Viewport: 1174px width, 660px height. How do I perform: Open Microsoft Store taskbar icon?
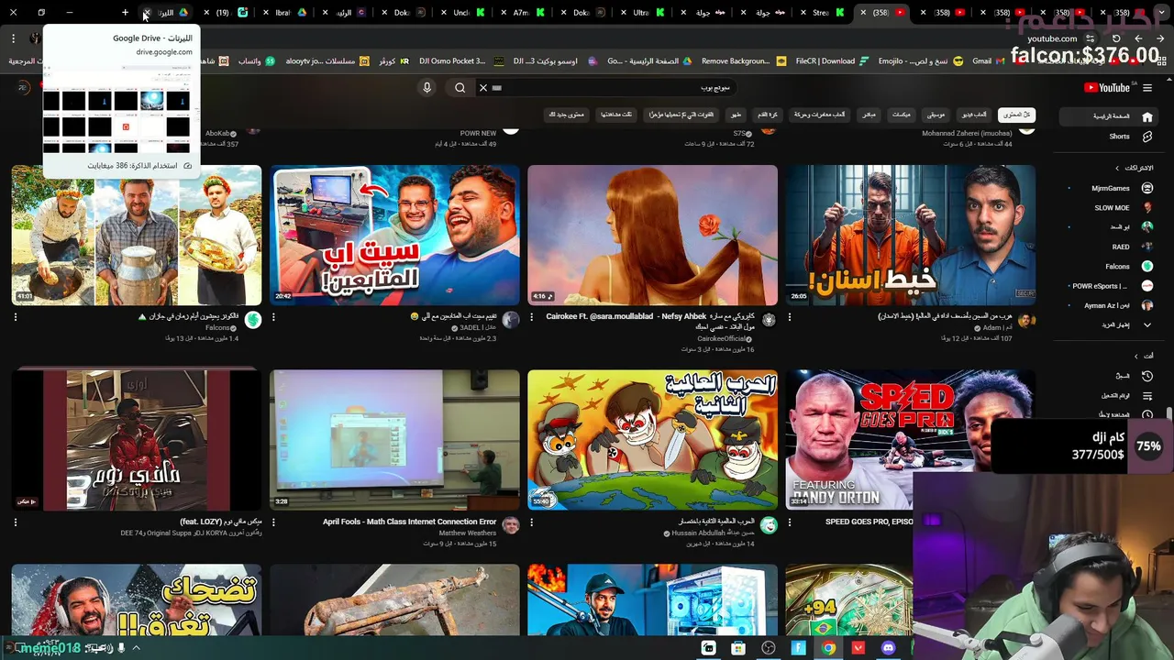point(738,648)
